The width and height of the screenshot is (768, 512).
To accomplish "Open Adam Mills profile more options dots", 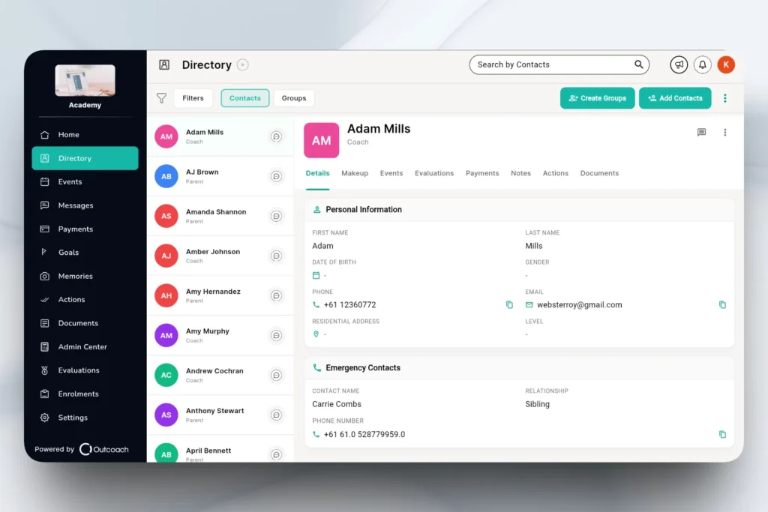I will coord(725,132).
